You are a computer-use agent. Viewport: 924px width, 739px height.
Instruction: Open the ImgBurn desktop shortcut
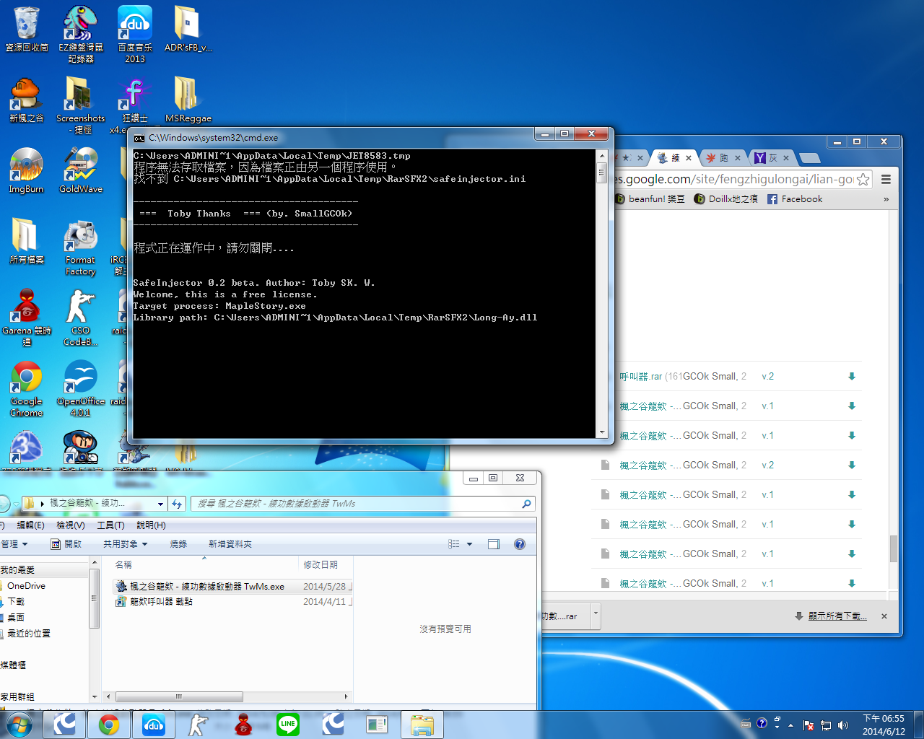tap(26, 170)
